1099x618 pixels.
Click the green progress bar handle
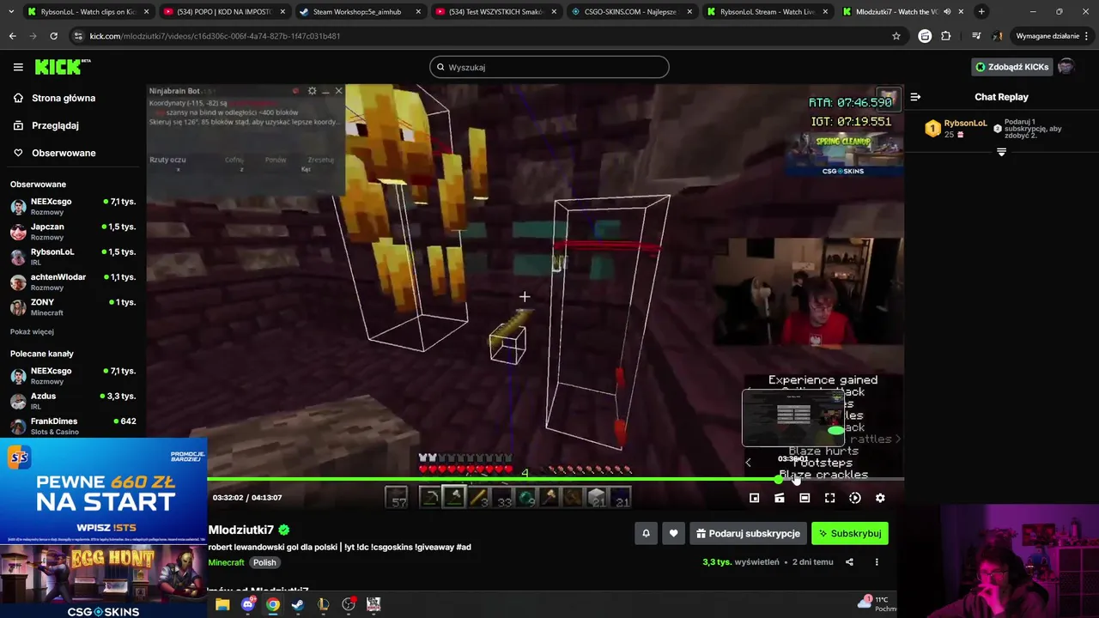coord(779,479)
